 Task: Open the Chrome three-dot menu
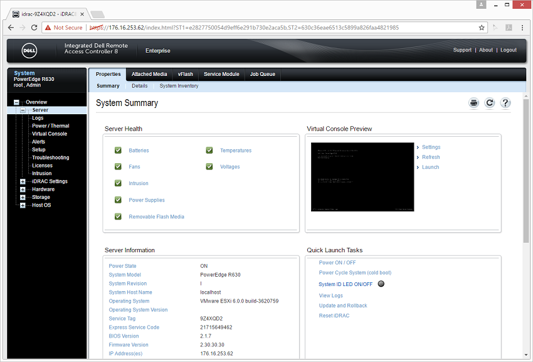522,28
